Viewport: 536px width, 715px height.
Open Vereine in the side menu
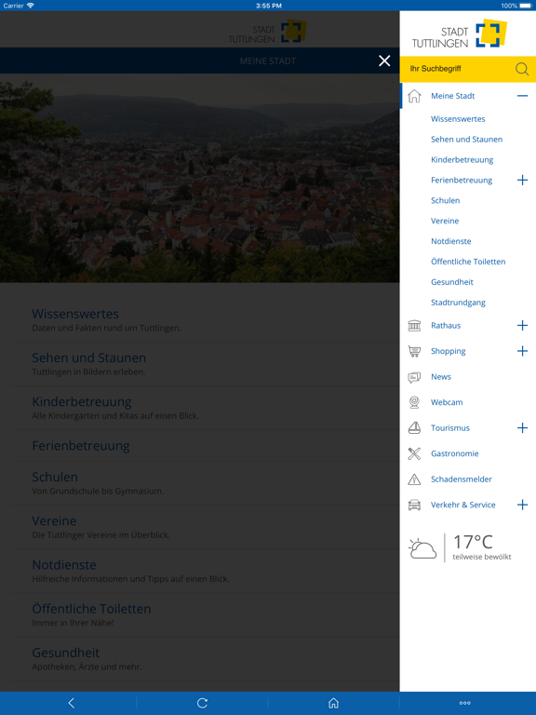[x=445, y=222]
